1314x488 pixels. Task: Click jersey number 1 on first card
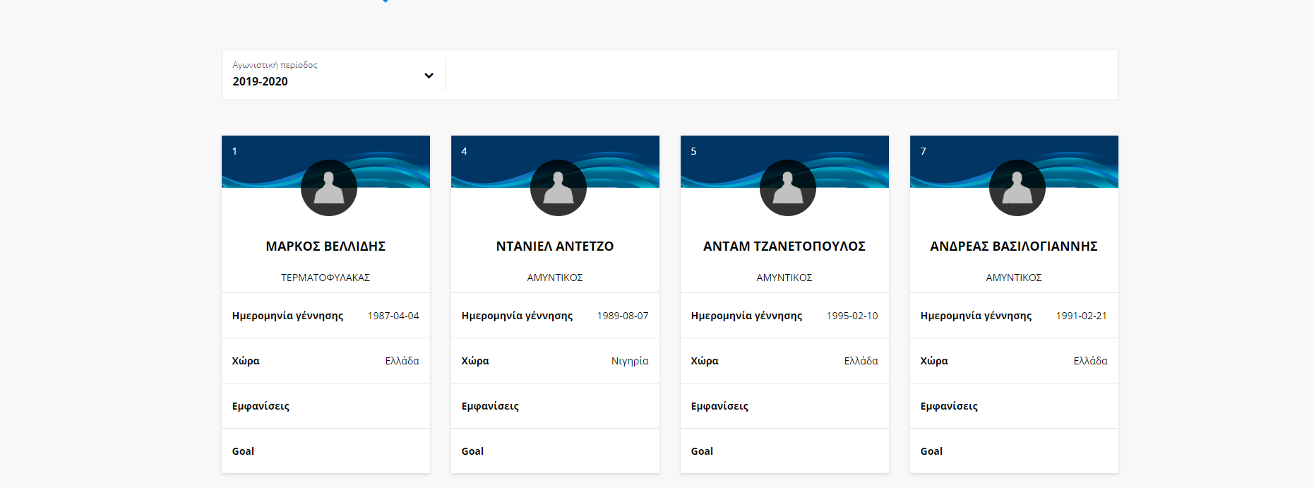point(234,151)
